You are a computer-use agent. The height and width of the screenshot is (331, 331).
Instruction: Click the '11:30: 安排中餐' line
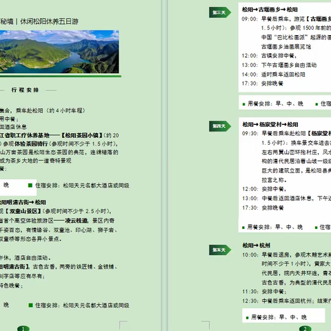click(264, 292)
